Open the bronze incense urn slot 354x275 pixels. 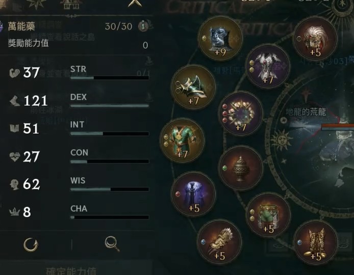click(241, 168)
